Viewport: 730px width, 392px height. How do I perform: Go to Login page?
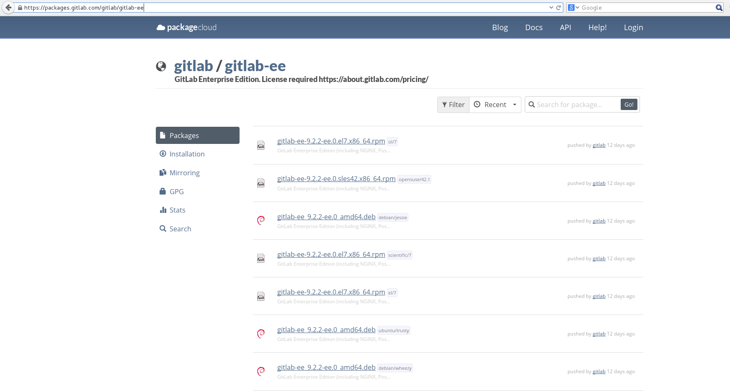point(633,27)
